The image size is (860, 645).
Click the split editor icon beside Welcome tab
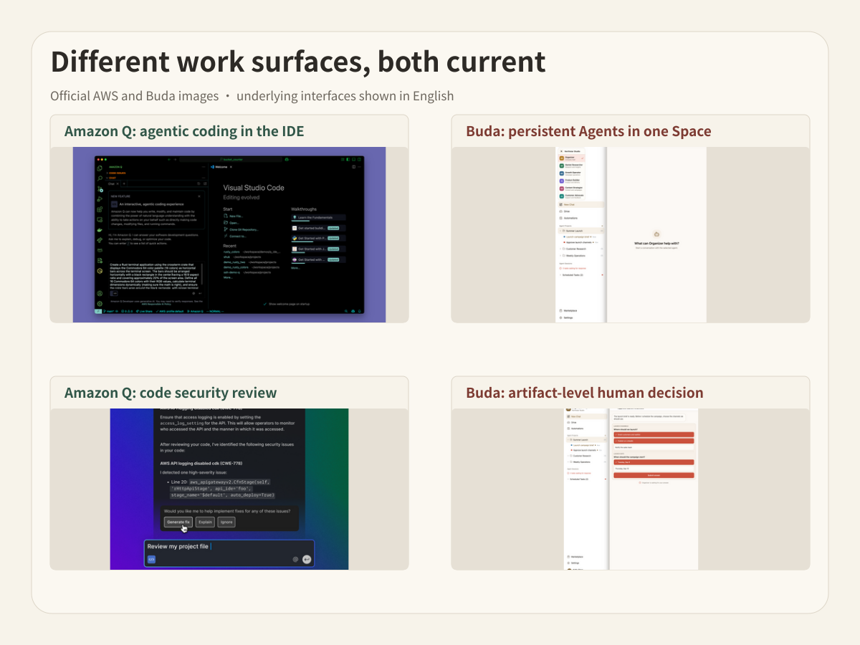coord(353,167)
